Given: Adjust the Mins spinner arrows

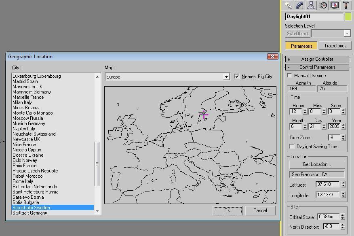Looking at the screenshot, I should (x=324, y=111).
